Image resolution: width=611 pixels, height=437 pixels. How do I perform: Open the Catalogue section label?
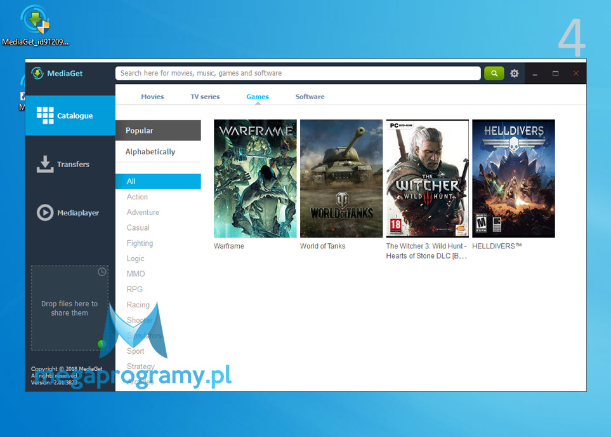point(75,116)
